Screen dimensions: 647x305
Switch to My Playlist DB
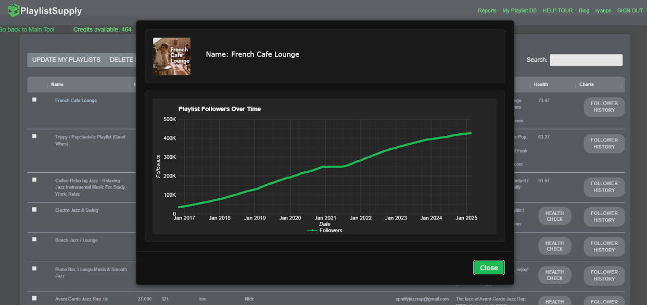click(x=519, y=10)
